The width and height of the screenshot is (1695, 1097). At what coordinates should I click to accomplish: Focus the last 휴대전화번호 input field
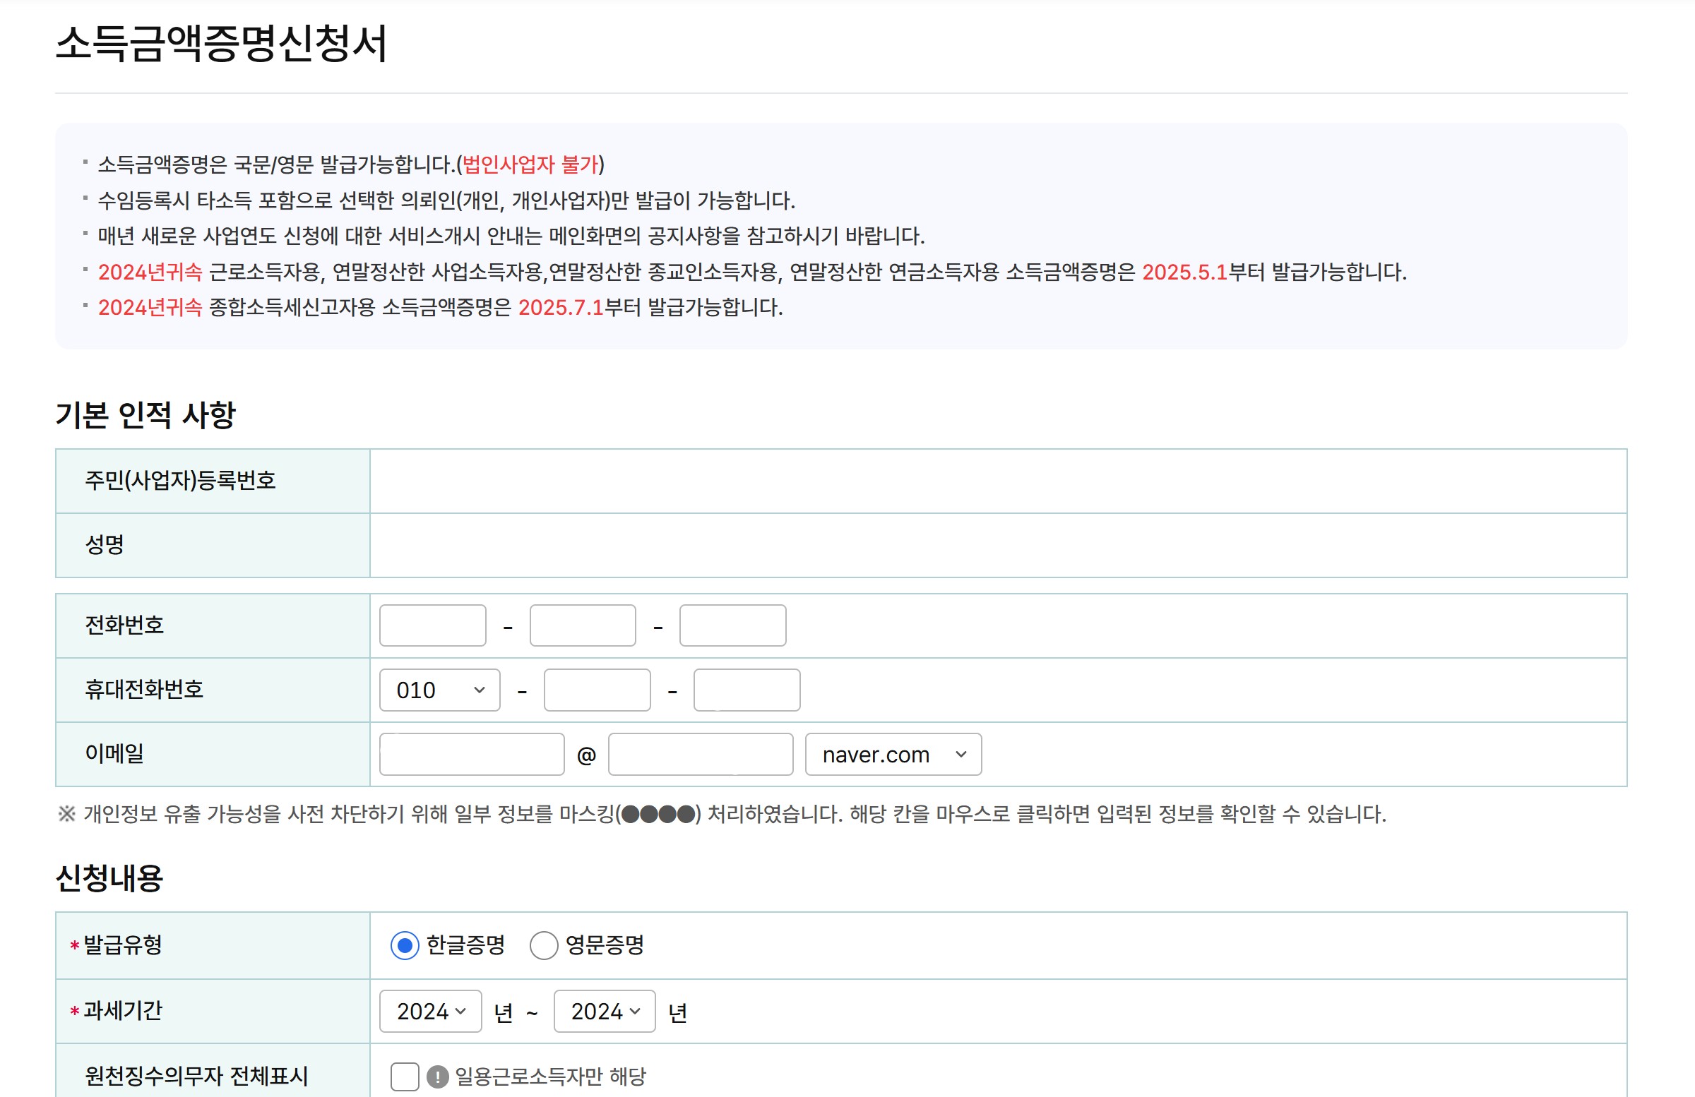tap(747, 690)
